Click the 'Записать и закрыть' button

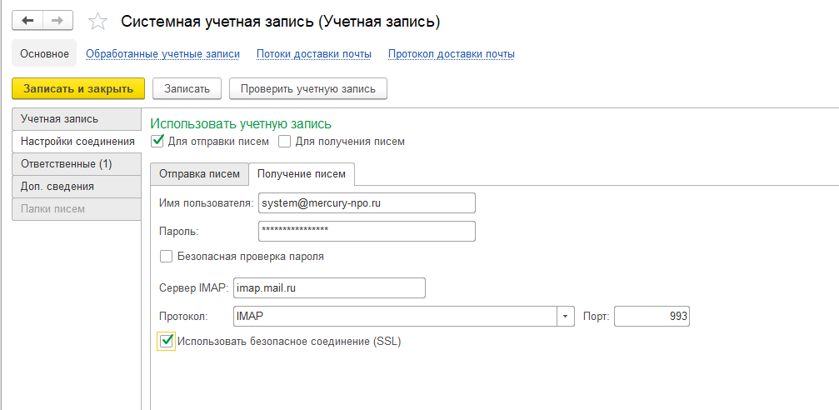pyautogui.click(x=78, y=88)
